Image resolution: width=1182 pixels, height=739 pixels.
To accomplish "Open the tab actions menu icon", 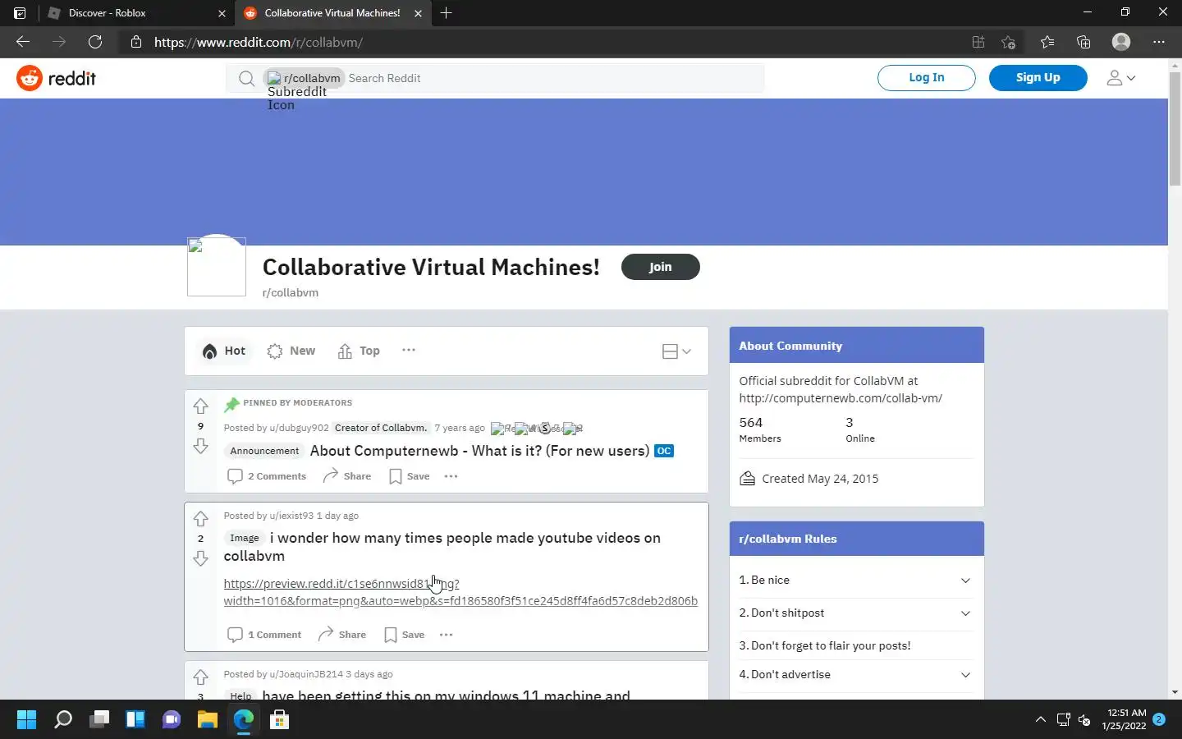I will tap(20, 13).
